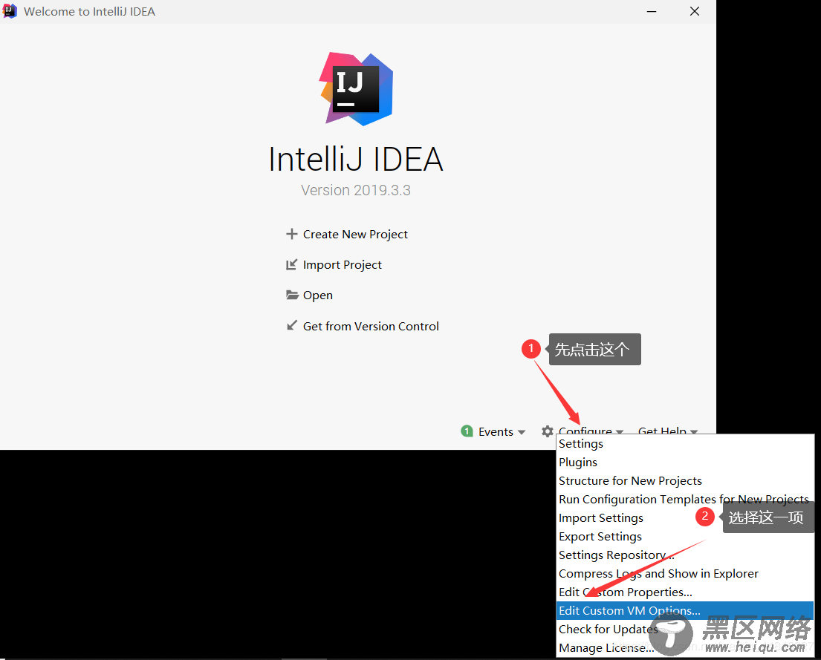Click the Import Project arrow icon
The width and height of the screenshot is (821, 660).
point(292,265)
